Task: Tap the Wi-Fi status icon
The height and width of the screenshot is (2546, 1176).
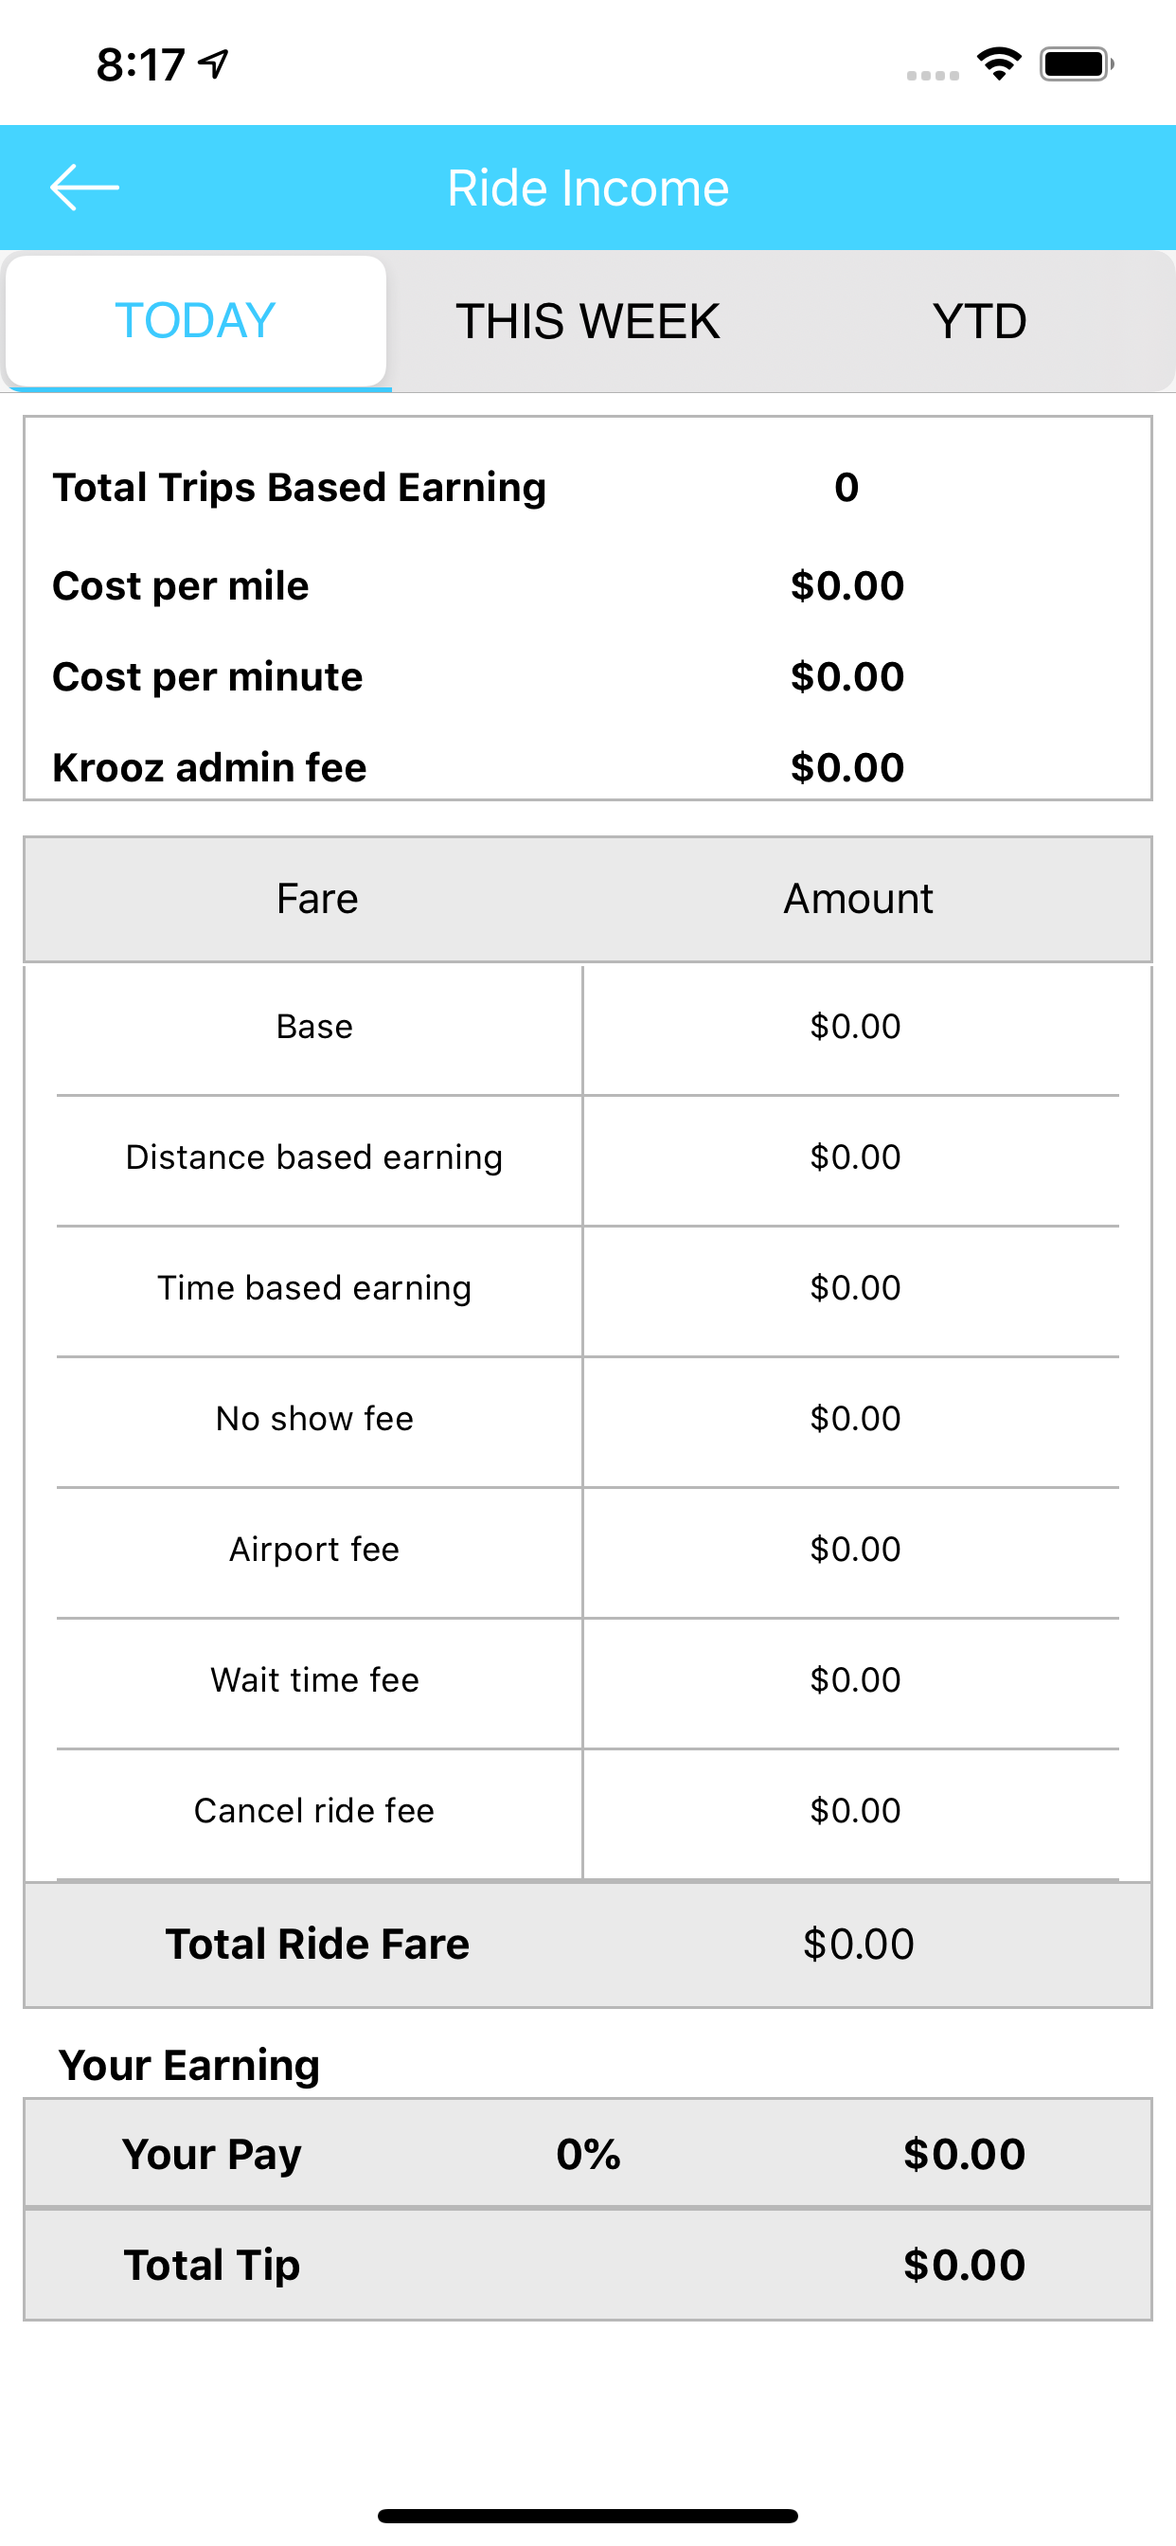Action: (999, 64)
